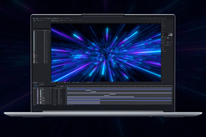The image size is (206, 137).
Task: Select the Zoom magnifier tool
Action: (38, 18)
